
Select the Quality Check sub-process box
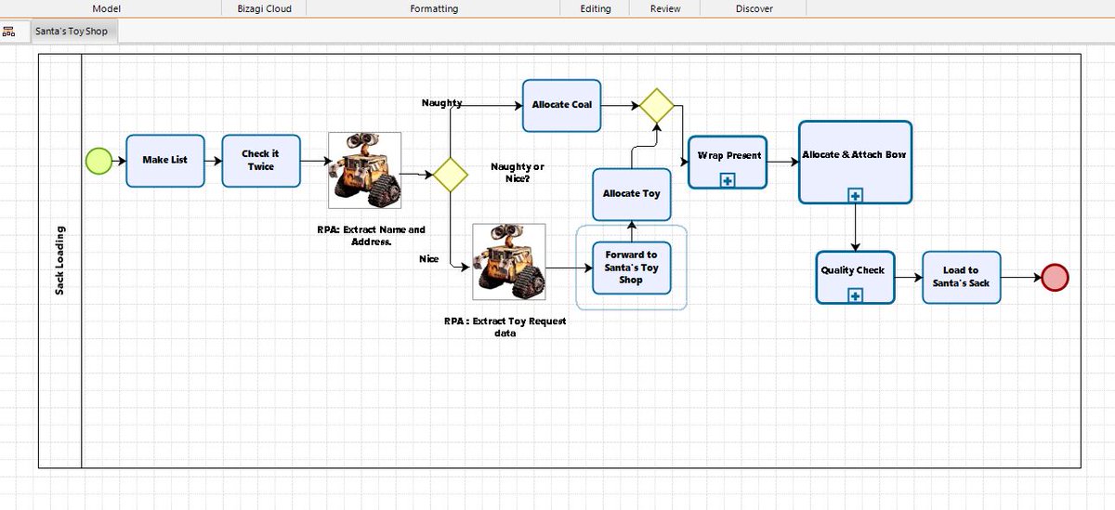point(856,277)
